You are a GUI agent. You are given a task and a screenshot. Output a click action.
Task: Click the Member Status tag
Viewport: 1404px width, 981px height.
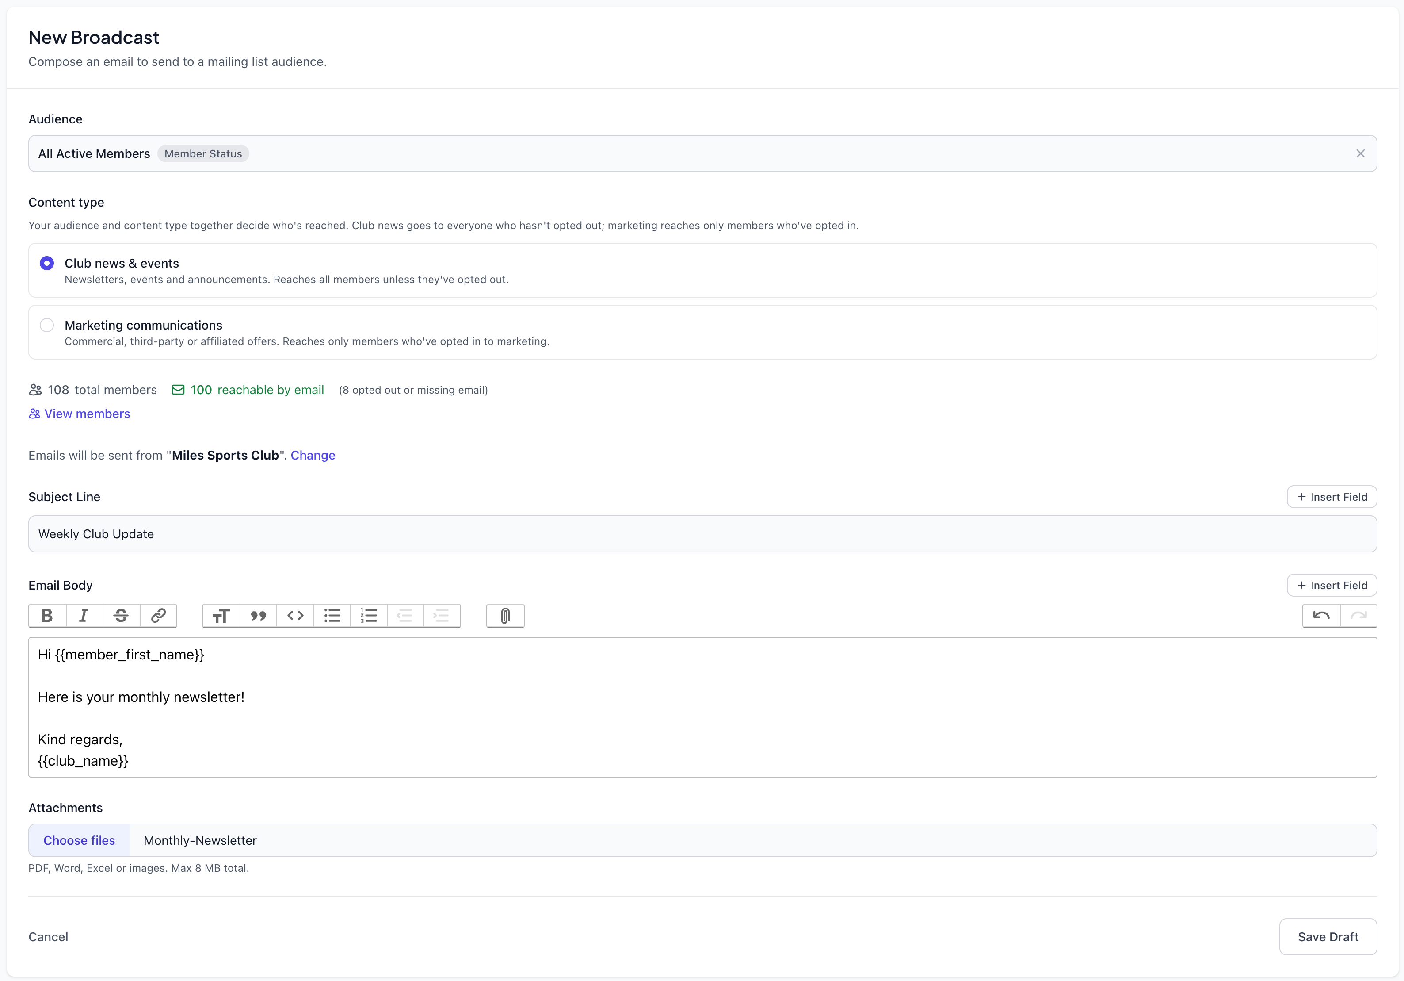click(203, 153)
